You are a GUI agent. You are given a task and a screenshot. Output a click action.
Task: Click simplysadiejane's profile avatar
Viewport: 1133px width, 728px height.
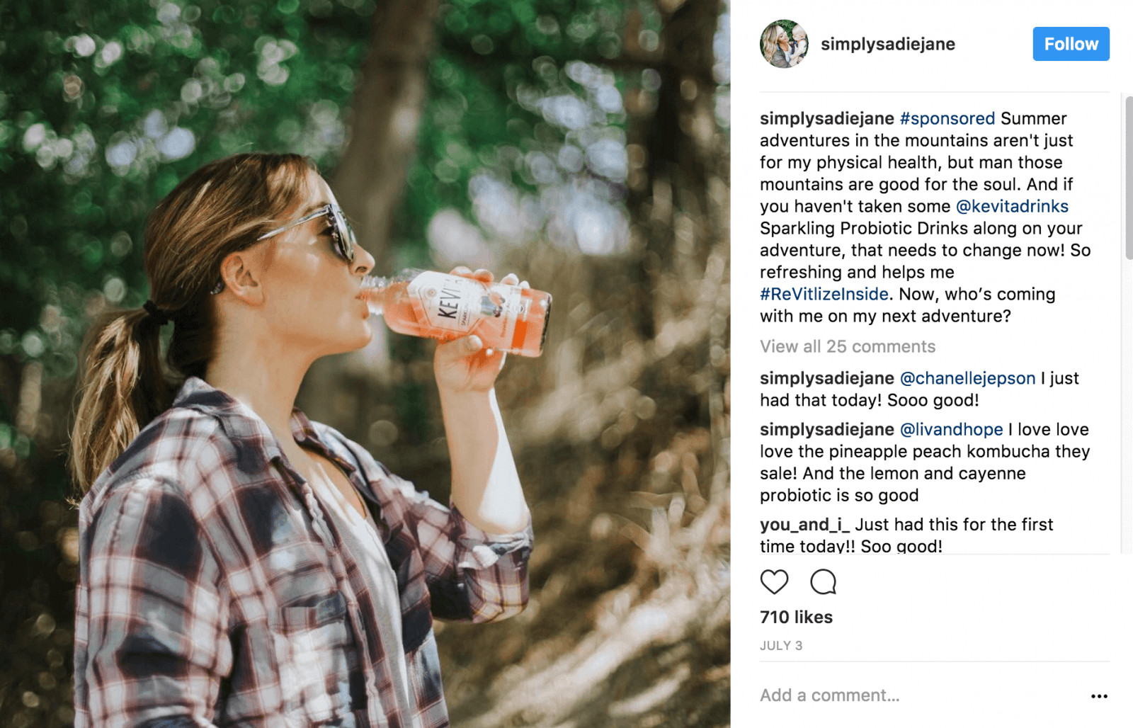784,44
